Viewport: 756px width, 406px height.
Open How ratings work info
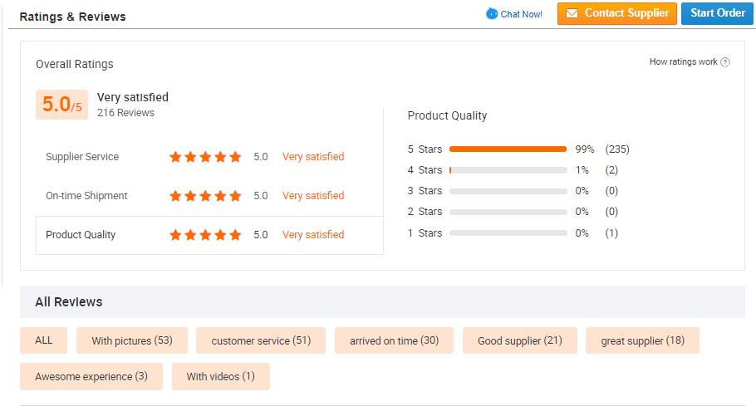click(x=683, y=62)
